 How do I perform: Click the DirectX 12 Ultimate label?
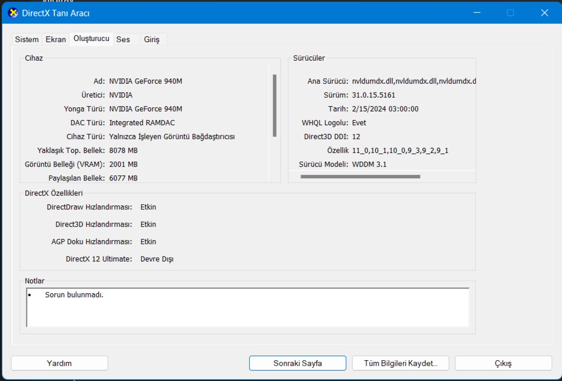pyautogui.click(x=99, y=259)
